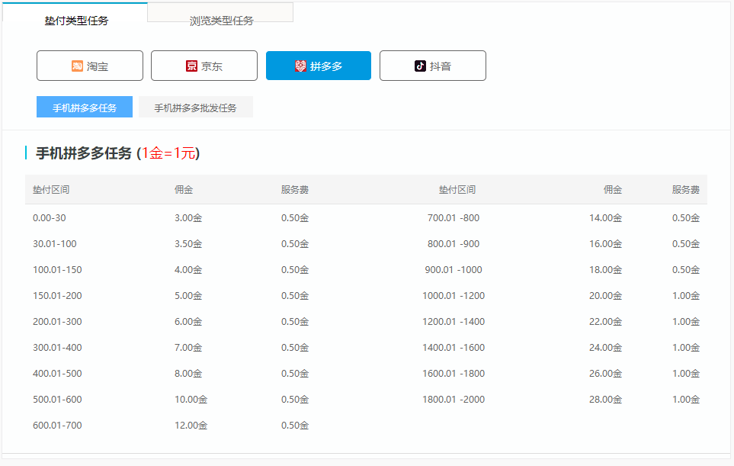Click the 1200.01 -1400 range cell
Viewport: 734px width, 466px height.
pyautogui.click(x=454, y=322)
